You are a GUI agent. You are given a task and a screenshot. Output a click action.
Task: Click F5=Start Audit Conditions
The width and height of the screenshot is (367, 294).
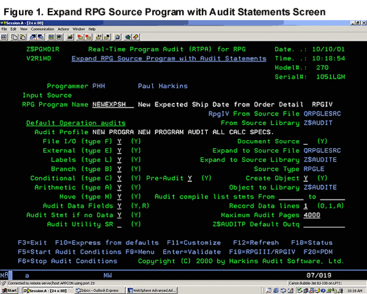pos(69,252)
